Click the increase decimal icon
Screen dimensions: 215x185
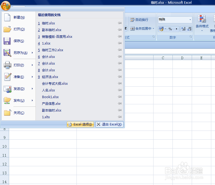point(183,29)
